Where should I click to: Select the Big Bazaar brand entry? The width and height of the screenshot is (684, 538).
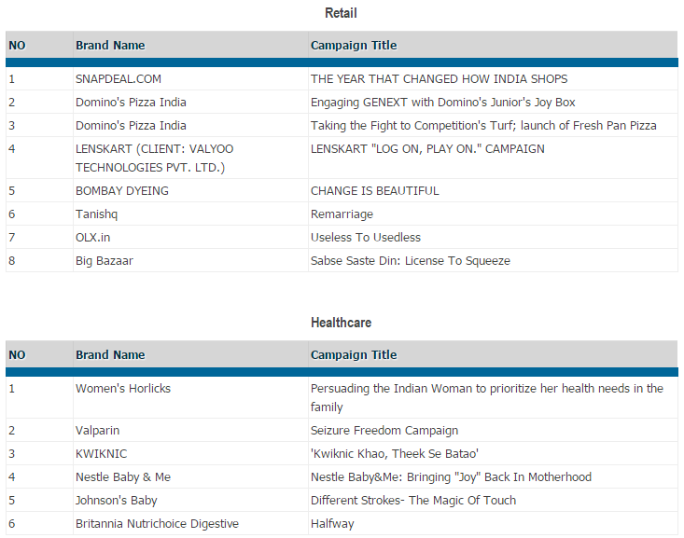105,261
